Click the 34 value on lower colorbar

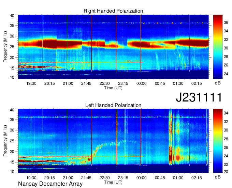[x=226, y=113]
